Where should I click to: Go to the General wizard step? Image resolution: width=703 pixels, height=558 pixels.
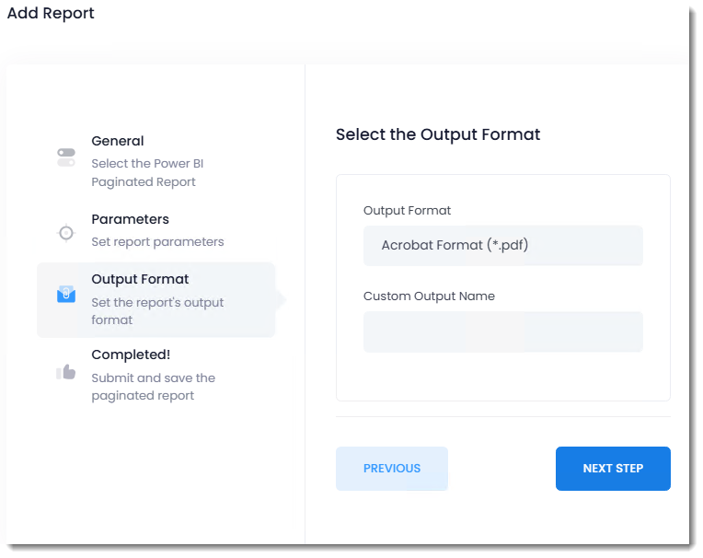click(118, 141)
